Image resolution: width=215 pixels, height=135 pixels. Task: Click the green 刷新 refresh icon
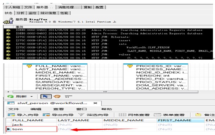(10, 96)
